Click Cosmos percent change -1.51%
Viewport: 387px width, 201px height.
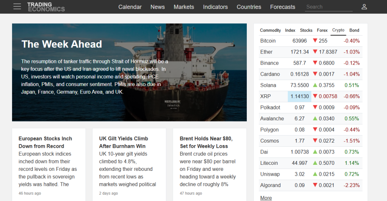(x=351, y=141)
